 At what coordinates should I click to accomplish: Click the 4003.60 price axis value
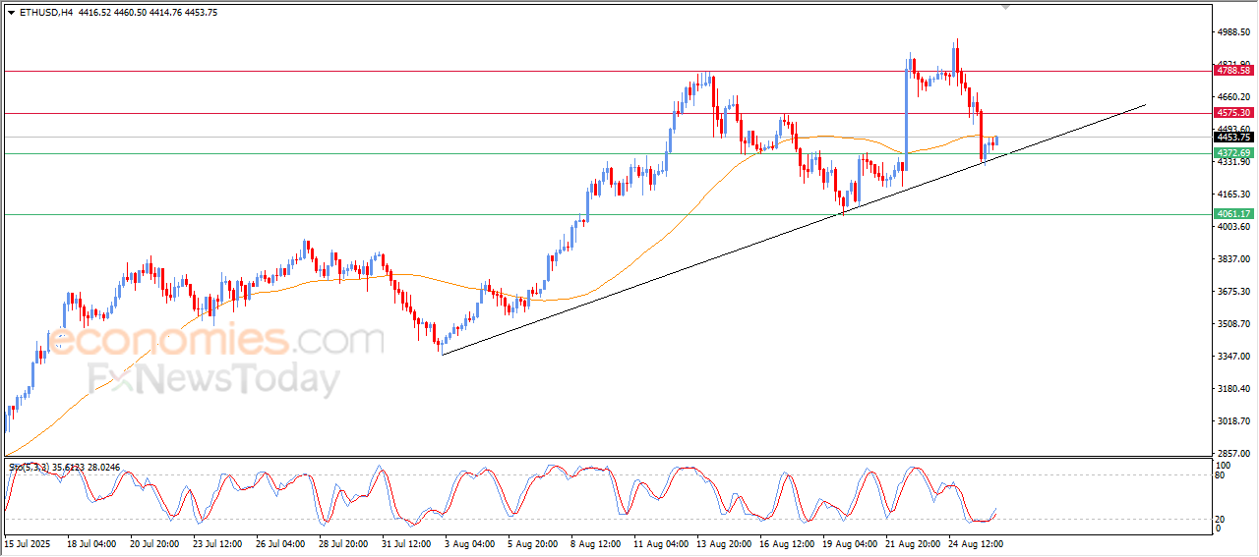(x=1233, y=226)
